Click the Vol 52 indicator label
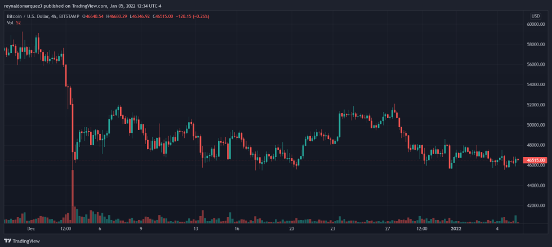The height and width of the screenshot is (247, 552). 14,23
